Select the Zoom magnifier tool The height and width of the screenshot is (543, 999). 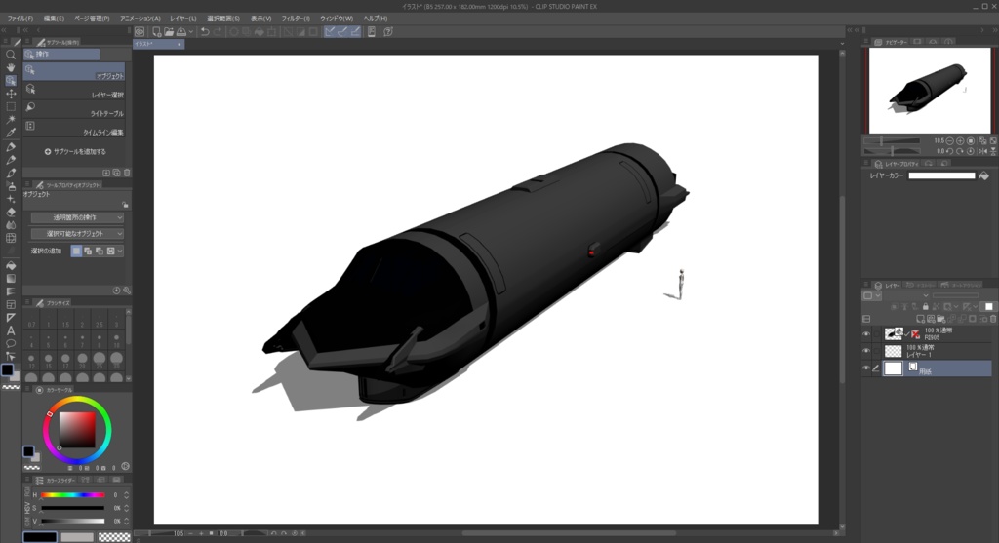(x=11, y=55)
